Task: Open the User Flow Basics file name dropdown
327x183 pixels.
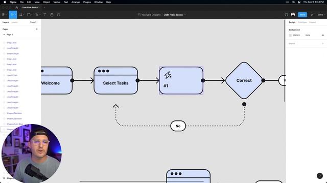Action: coord(185,15)
